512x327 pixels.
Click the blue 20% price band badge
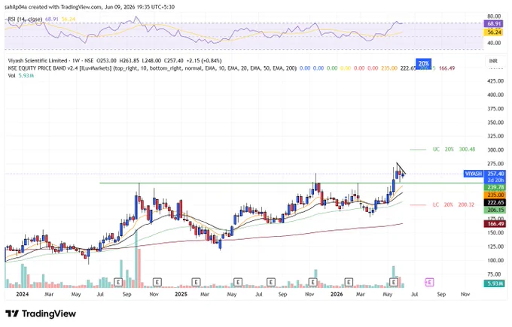point(423,64)
